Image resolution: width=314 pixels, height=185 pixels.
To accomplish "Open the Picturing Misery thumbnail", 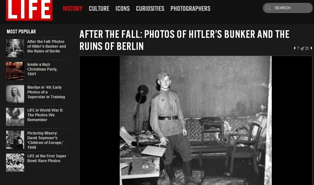I will [15, 140].
